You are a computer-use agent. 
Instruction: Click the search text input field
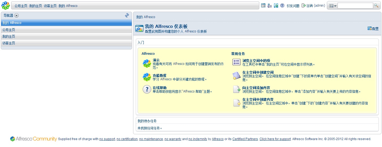pyautogui.click(x=355, y=6)
